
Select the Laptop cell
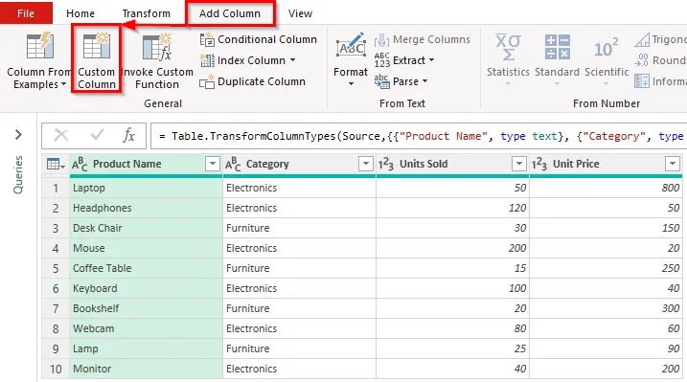[146, 189]
